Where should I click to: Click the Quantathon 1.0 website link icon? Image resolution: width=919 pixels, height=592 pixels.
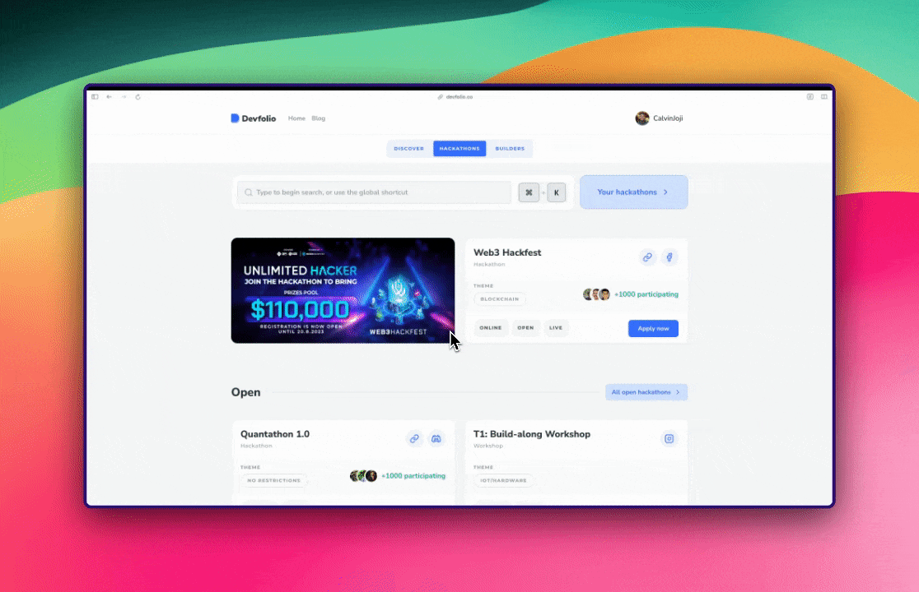414,439
